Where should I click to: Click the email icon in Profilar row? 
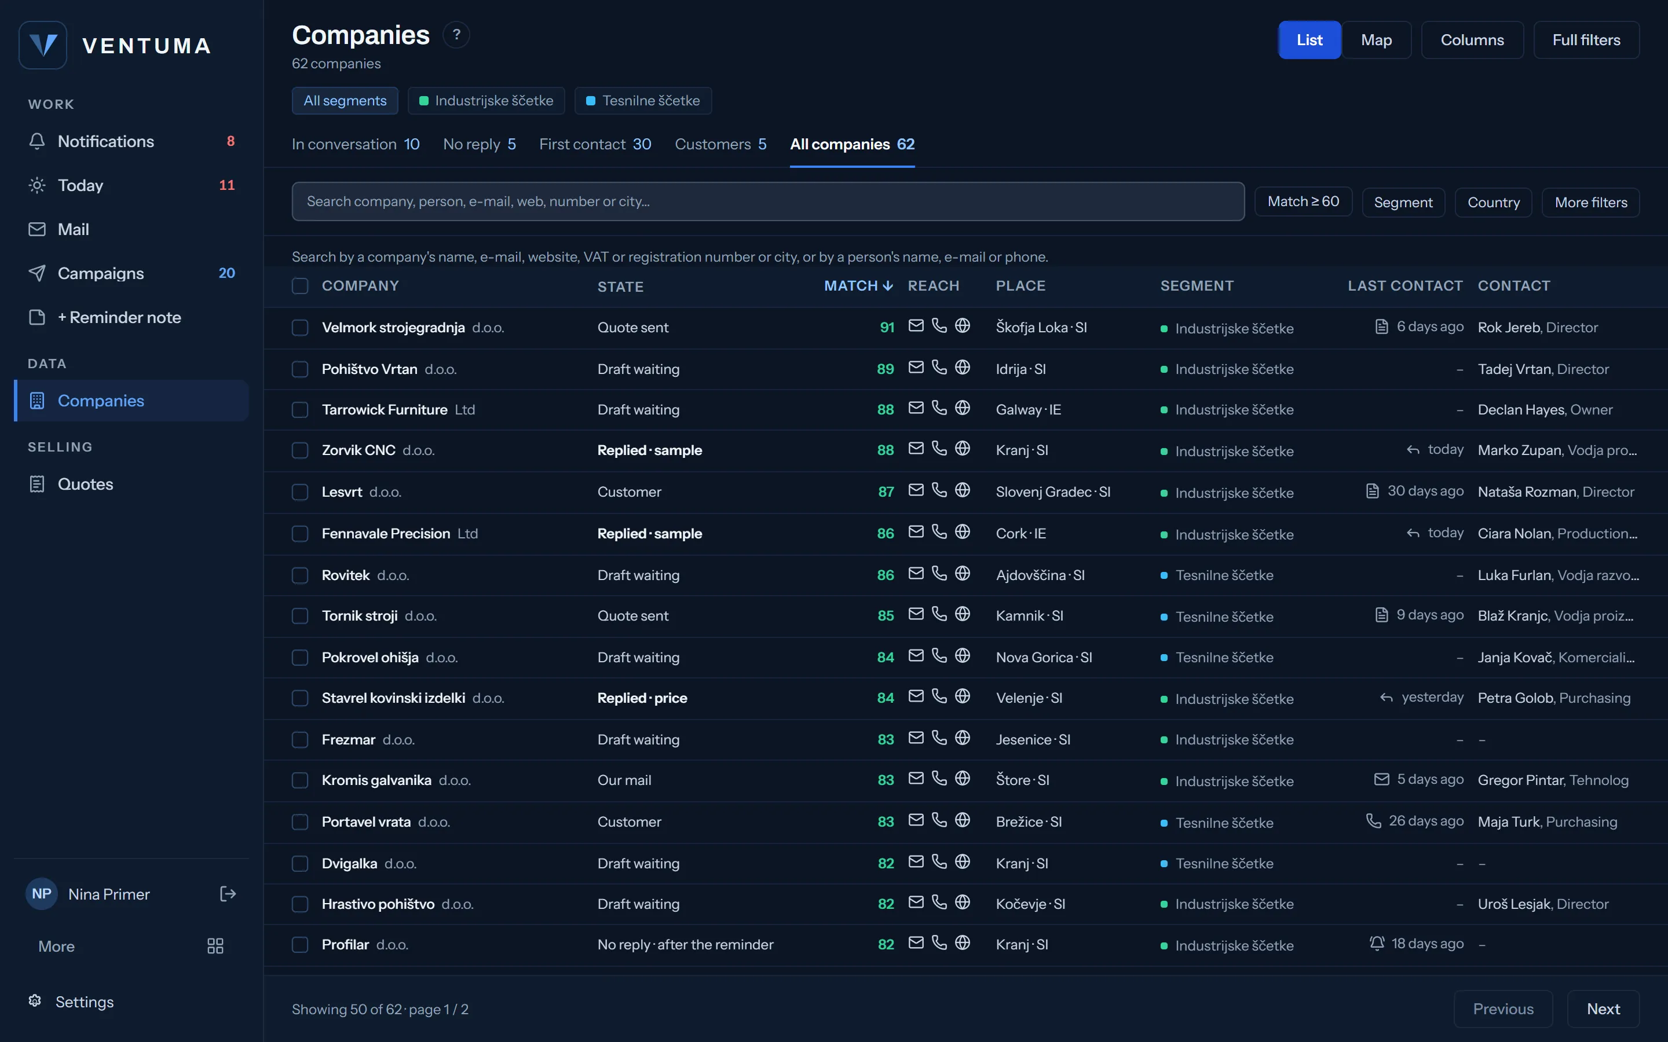click(915, 943)
